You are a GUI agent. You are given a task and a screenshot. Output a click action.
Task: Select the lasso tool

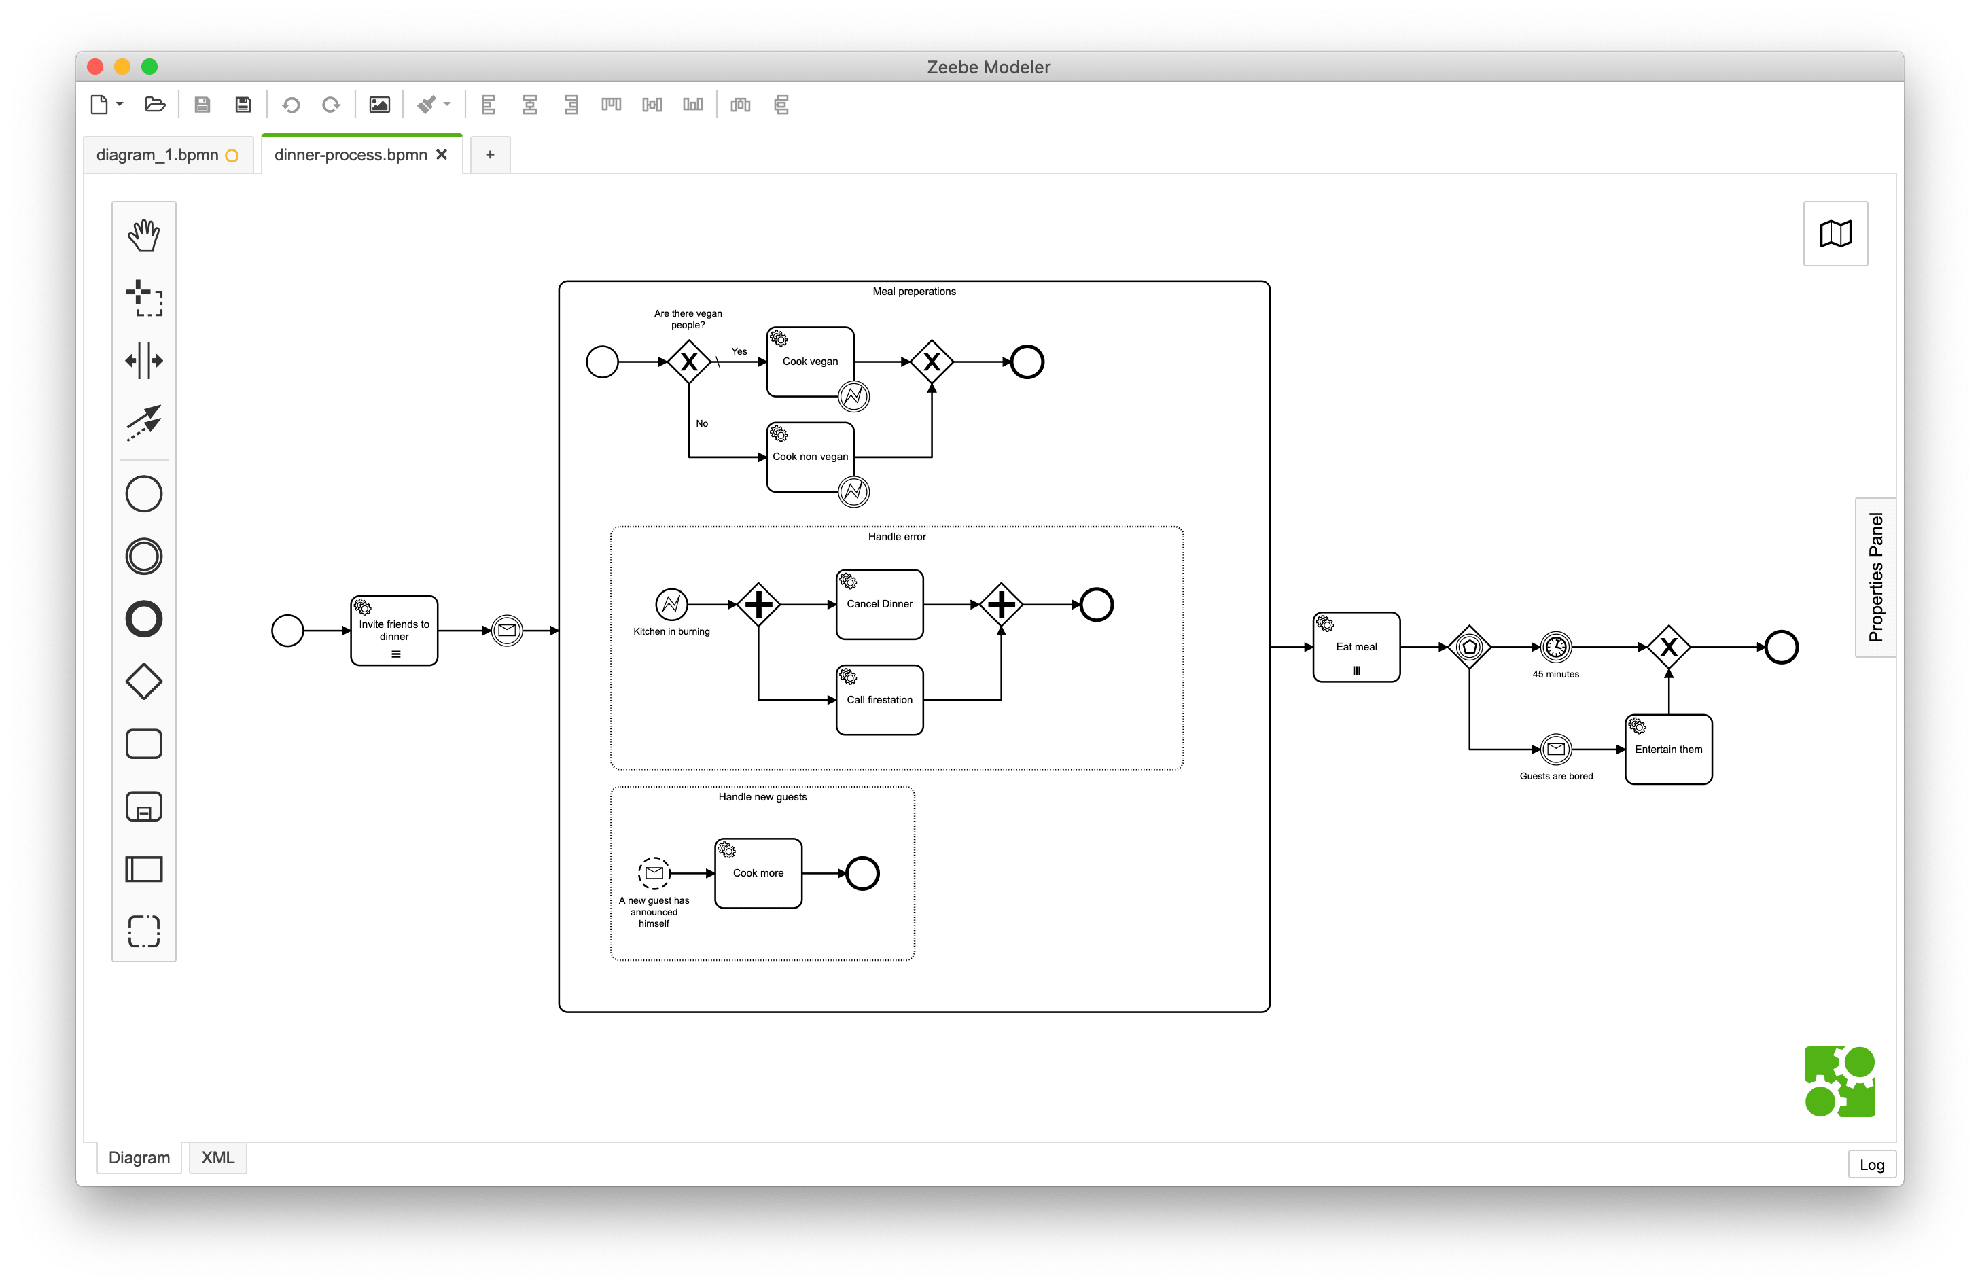tap(144, 298)
